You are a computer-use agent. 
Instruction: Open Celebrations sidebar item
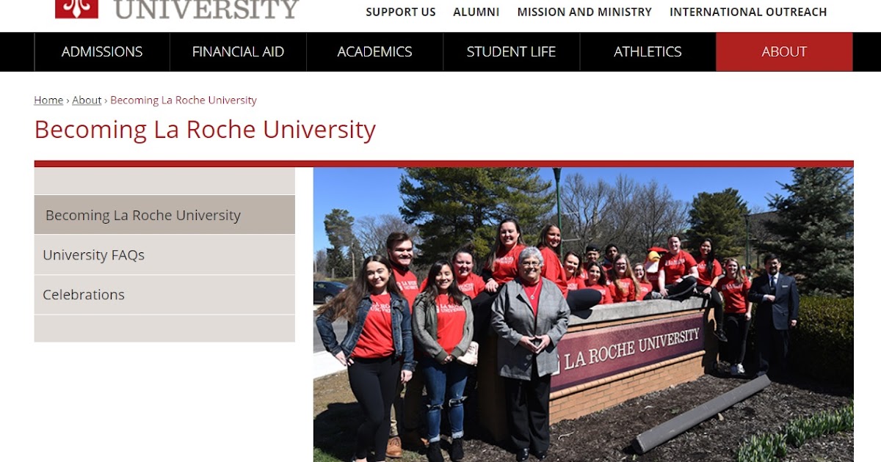(x=164, y=295)
